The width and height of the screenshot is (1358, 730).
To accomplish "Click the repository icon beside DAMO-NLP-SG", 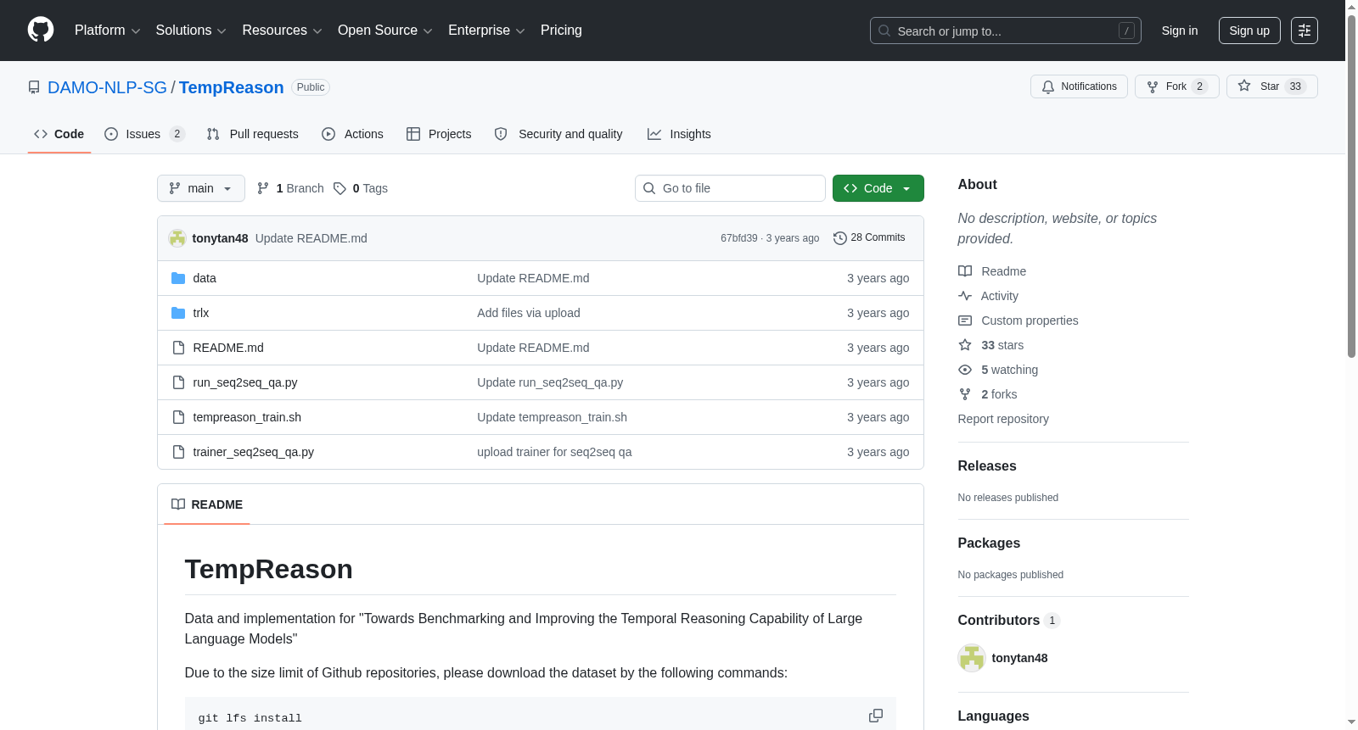I will tap(34, 87).
